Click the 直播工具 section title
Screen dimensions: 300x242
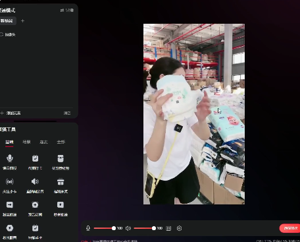(8, 129)
